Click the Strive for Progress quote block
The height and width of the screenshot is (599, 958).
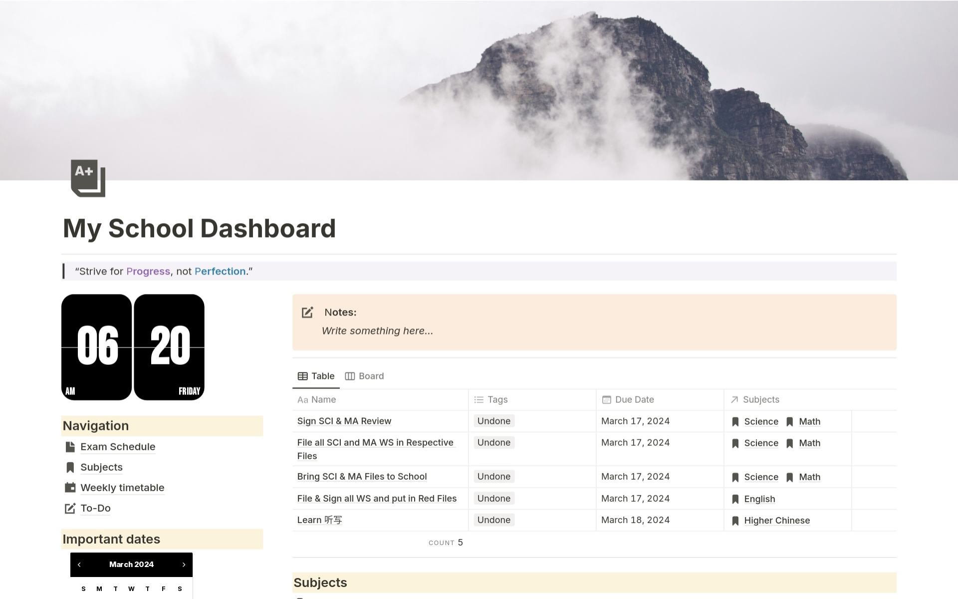click(479, 271)
